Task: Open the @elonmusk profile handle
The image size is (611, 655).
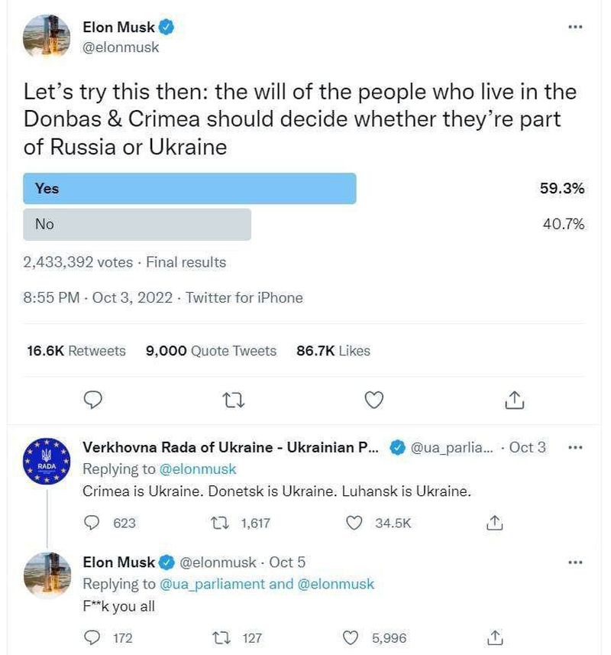Action: click(x=119, y=47)
